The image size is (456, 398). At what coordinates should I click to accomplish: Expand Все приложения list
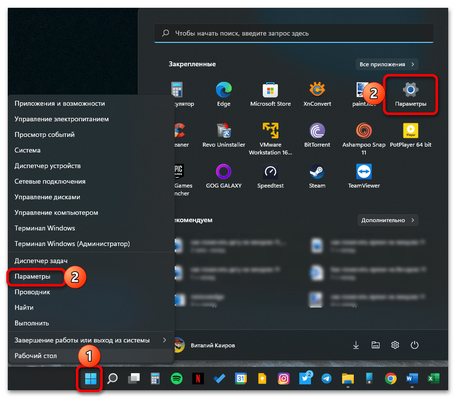[x=387, y=64]
